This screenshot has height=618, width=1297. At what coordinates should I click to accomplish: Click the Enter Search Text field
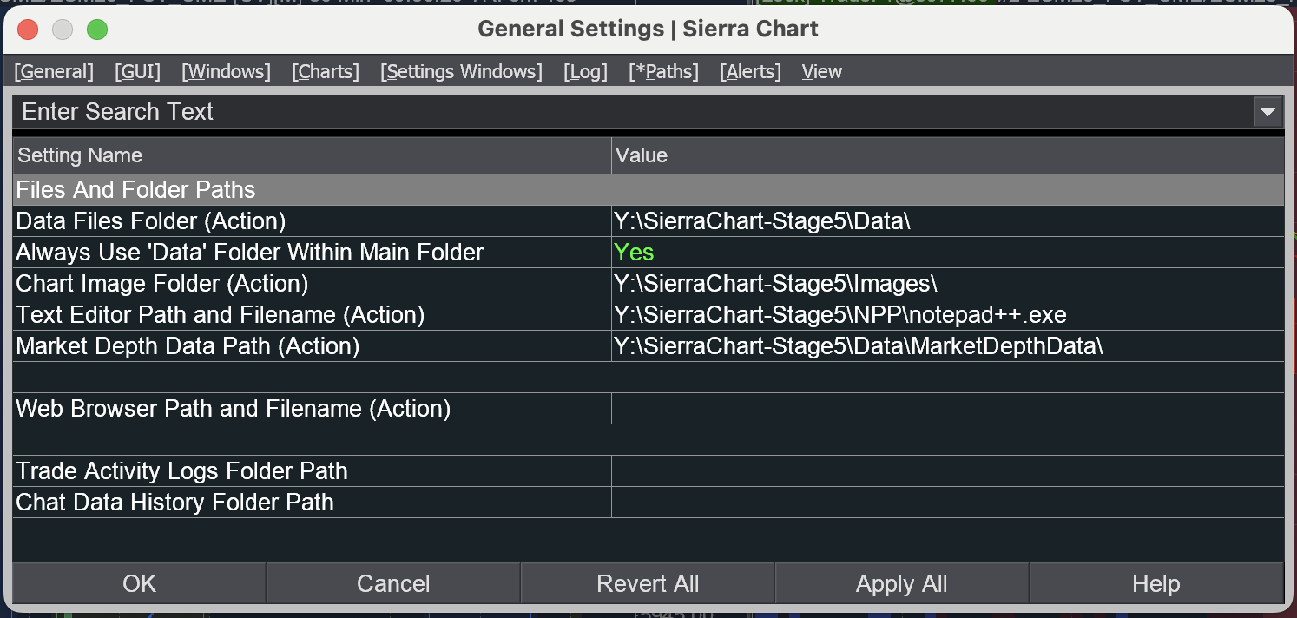(633, 112)
